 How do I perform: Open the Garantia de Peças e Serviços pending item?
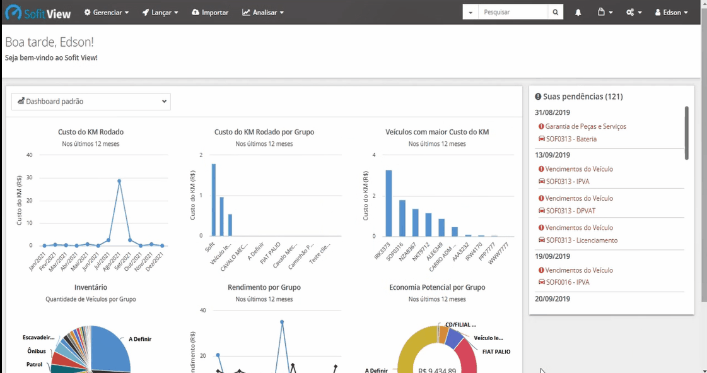click(586, 126)
